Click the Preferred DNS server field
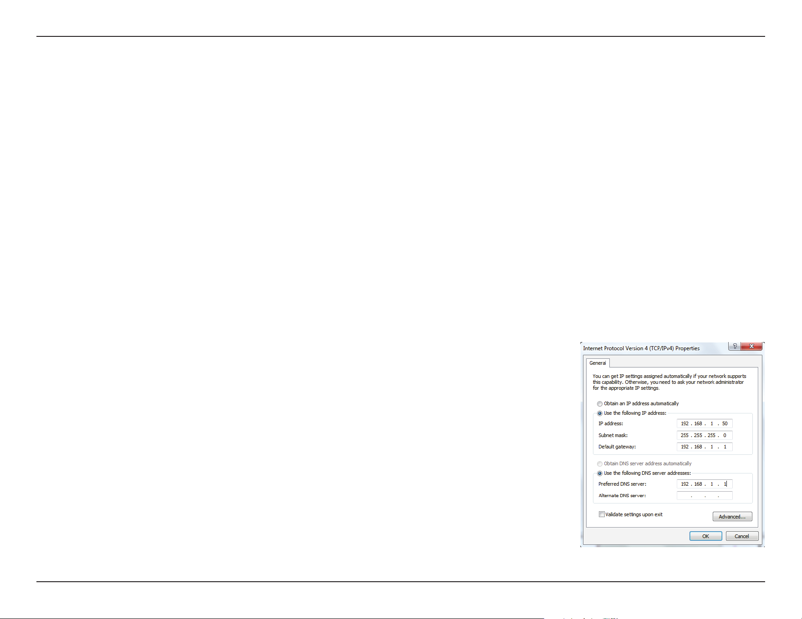The height and width of the screenshot is (619, 802). [x=705, y=484]
